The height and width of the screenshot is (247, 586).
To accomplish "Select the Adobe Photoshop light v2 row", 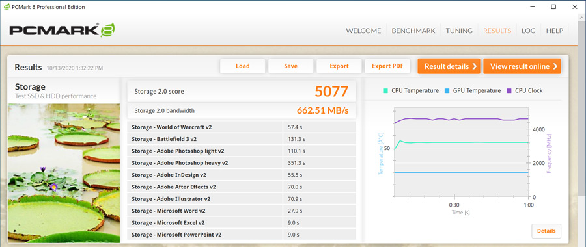I will point(242,151).
